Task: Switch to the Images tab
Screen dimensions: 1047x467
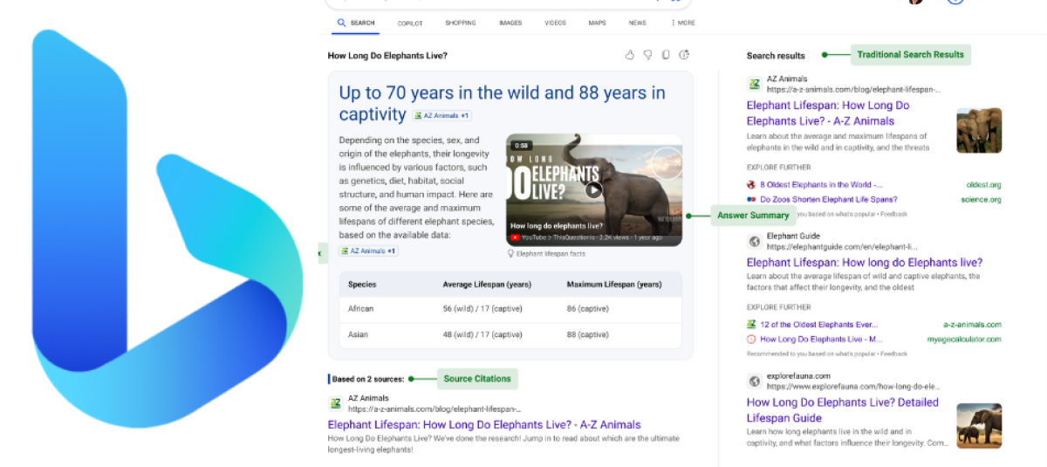Action: pos(510,23)
